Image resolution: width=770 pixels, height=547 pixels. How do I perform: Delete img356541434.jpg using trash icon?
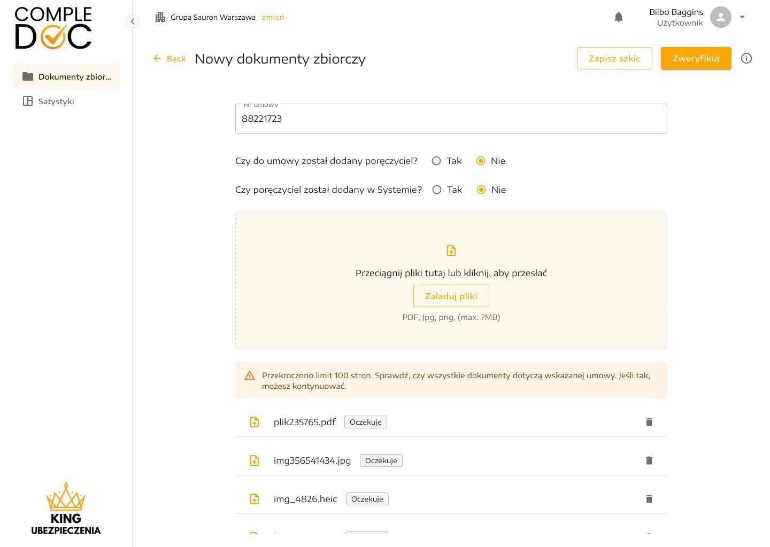click(649, 460)
